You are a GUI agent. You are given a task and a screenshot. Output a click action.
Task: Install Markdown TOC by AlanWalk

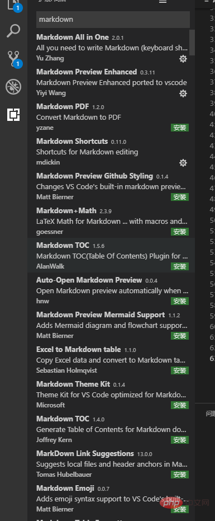pos(180,266)
